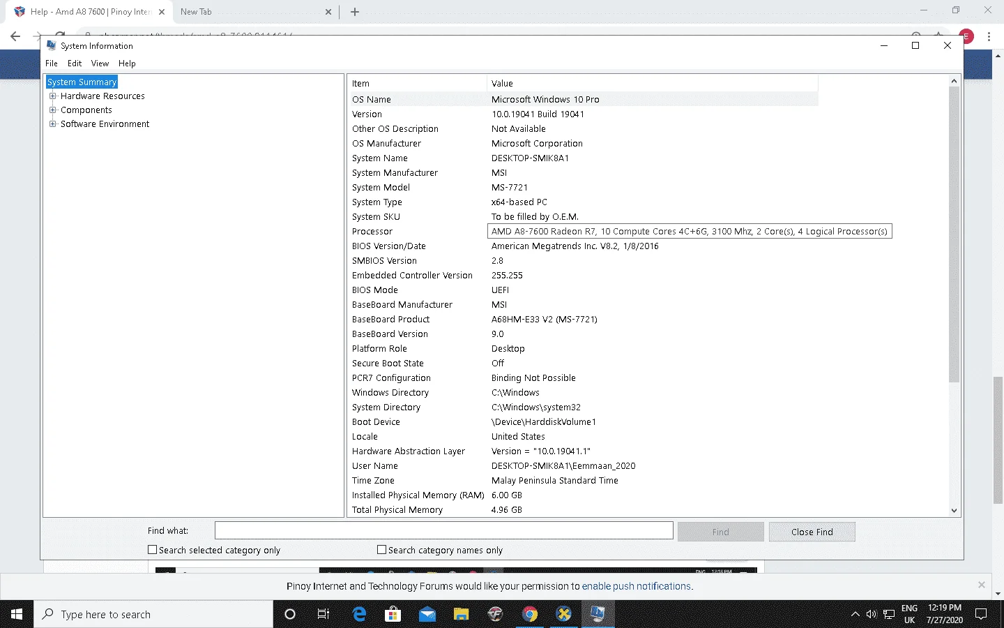The image size is (1004, 628).
Task: Click the Item column header
Action: (x=416, y=84)
